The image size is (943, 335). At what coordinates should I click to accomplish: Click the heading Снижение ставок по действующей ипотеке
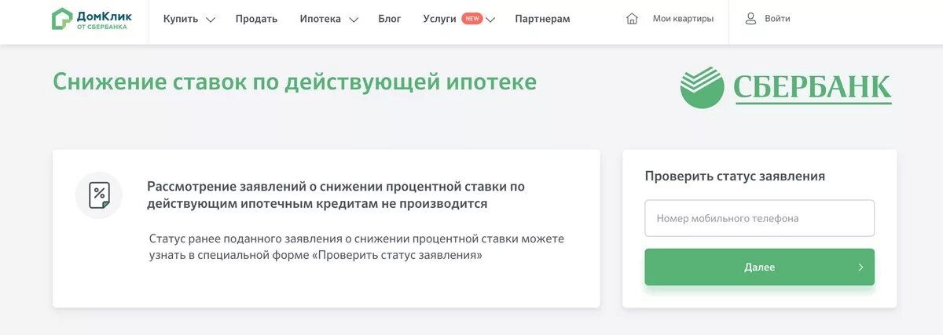(x=295, y=82)
